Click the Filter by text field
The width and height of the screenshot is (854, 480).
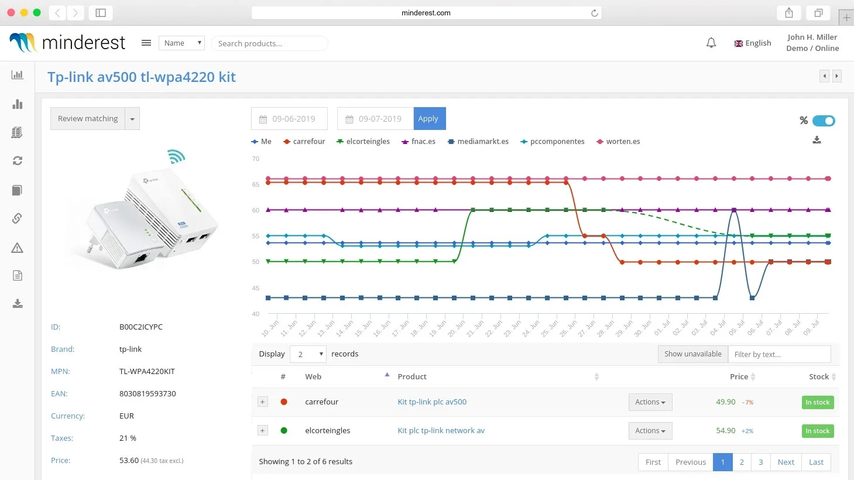tap(778, 354)
